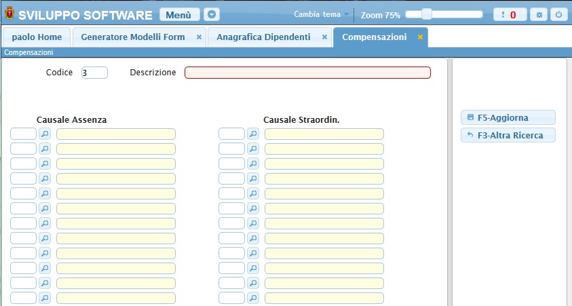Screen dimensions: 572x306
Task: Open the Menù button
Action: pos(179,14)
